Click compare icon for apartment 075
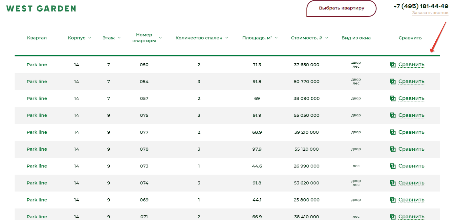Screen dimensions: 457x220 (x=393, y=115)
